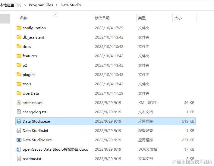Viewport: 214px width, 166px height.
Task: Click the 519 KB size cell
Action: tap(188, 121)
